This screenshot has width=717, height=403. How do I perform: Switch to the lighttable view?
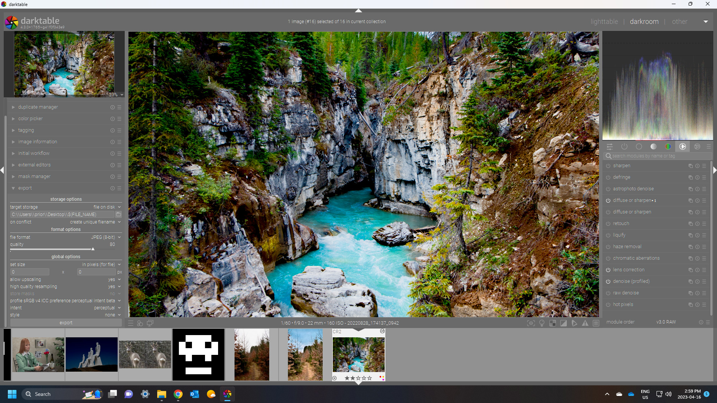pos(604,22)
